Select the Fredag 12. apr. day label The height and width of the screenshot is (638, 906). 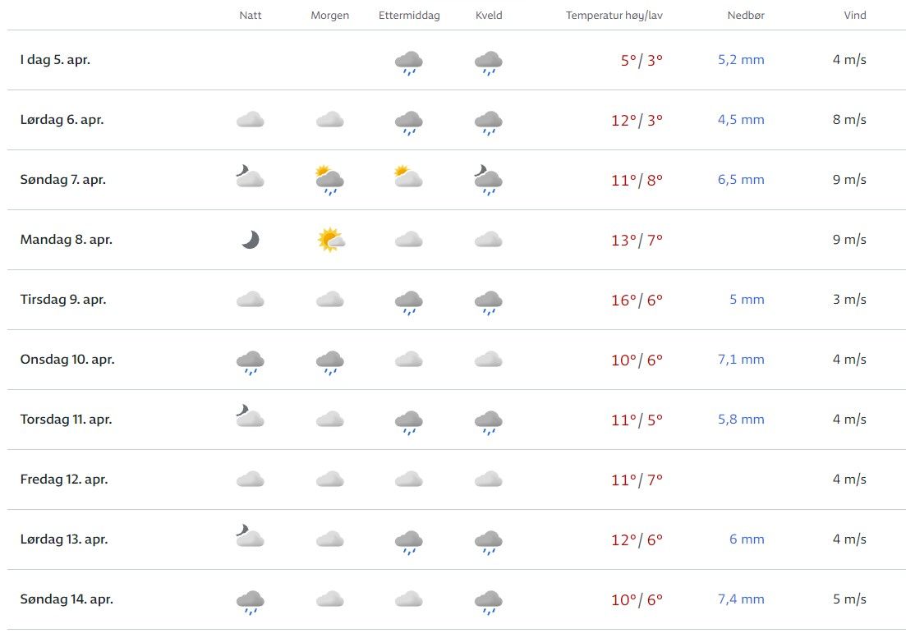tap(64, 480)
